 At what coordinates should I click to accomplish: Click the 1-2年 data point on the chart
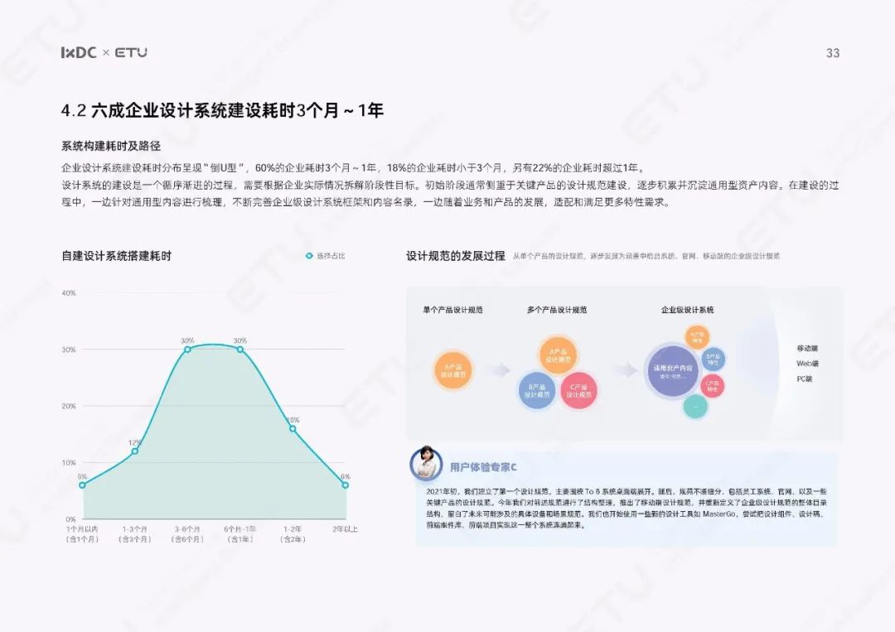pyautogui.click(x=293, y=428)
